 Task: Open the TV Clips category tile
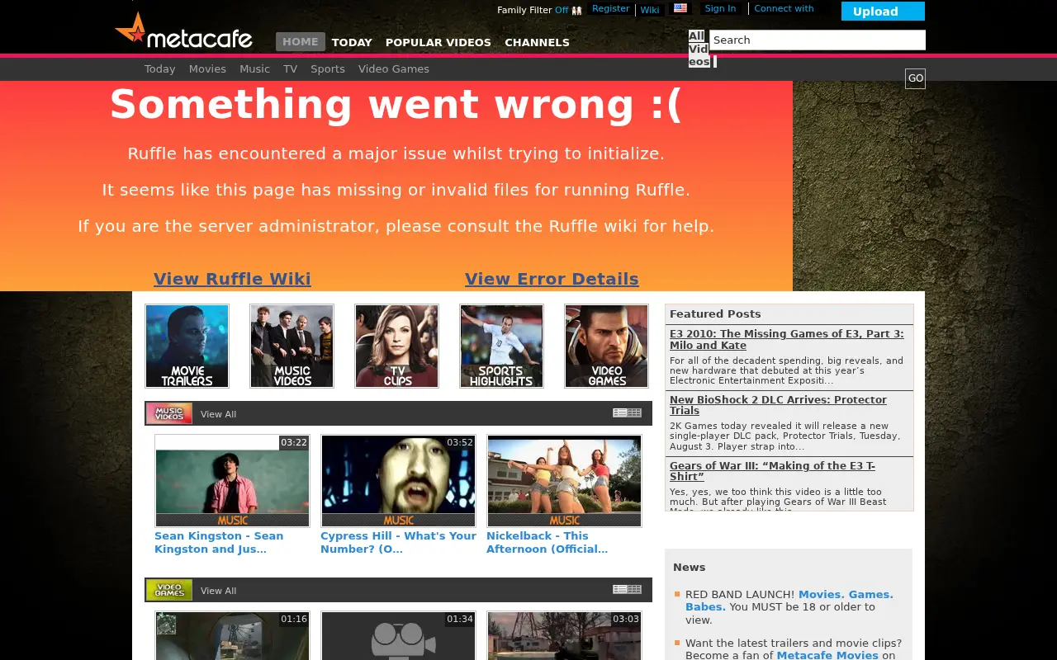396,346
